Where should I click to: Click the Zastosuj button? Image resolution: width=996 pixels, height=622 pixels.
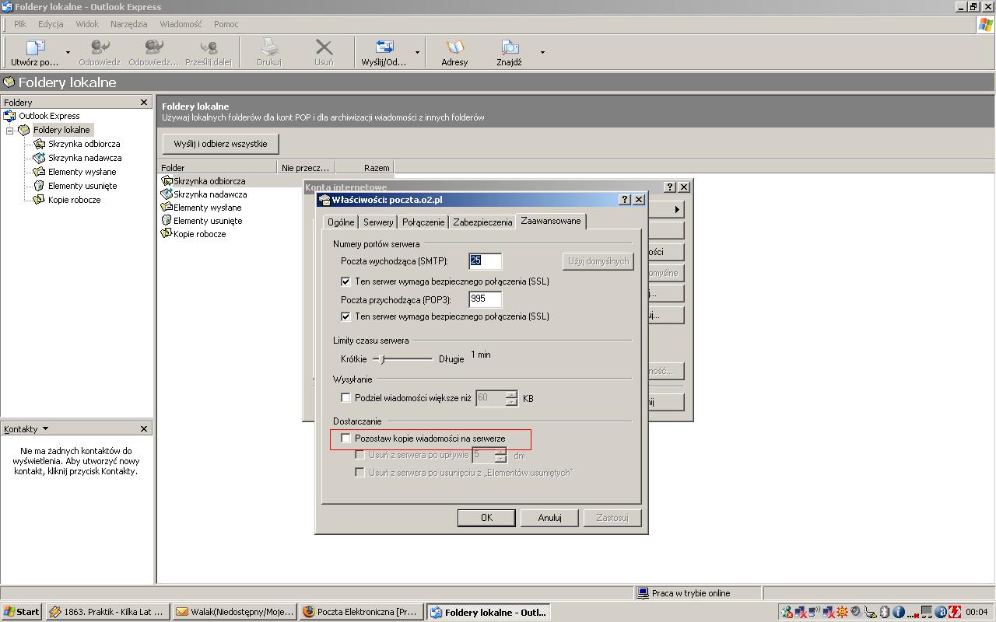[x=612, y=518]
